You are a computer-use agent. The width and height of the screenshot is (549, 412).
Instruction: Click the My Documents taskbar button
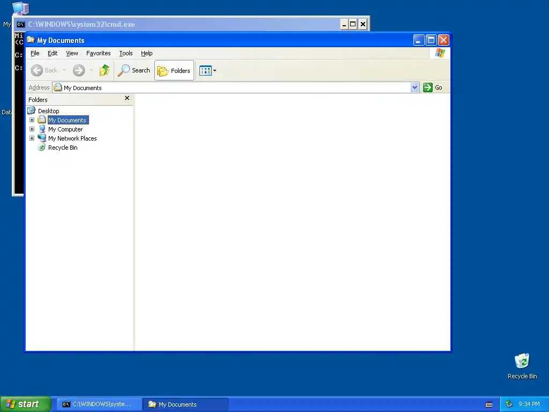[x=186, y=404]
